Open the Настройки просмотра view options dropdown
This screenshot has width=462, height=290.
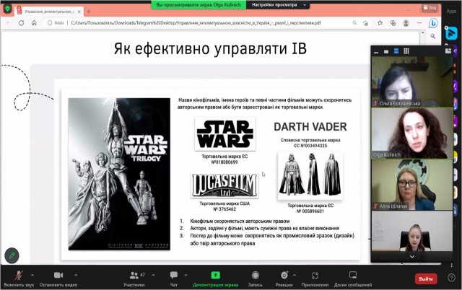tap(274, 4)
